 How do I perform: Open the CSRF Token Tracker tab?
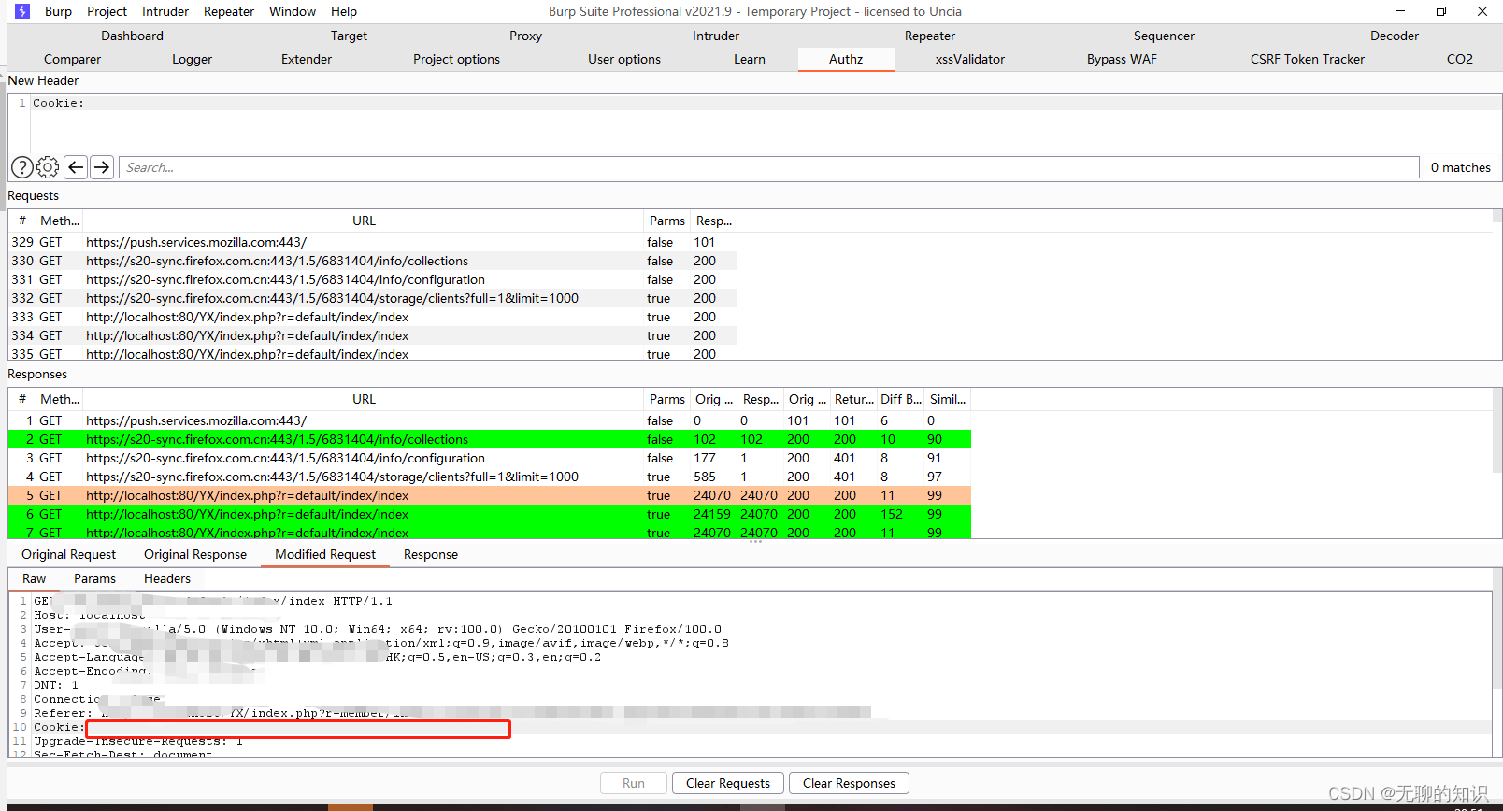[1308, 59]
